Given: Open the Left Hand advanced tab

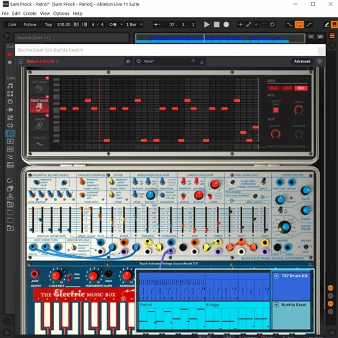Looking at the screenshot, I should point(39,85).
